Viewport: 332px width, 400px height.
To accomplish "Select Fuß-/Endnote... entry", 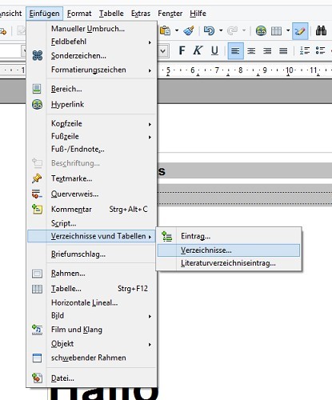I will (92, 149).
